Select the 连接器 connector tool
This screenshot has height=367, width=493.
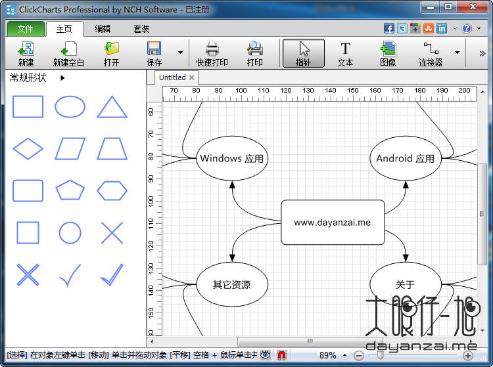[431, 54]
